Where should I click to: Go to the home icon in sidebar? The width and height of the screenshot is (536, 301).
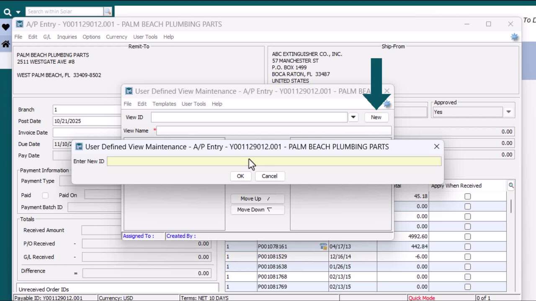5,44
